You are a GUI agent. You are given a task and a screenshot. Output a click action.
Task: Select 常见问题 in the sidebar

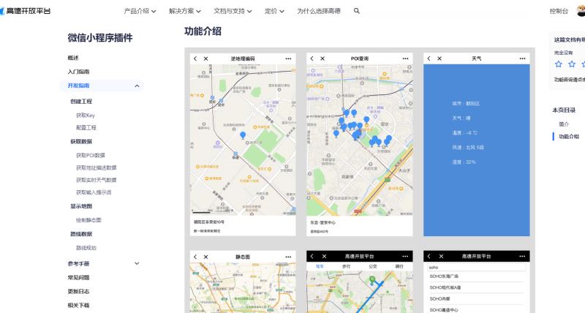(x=78, y=278)
